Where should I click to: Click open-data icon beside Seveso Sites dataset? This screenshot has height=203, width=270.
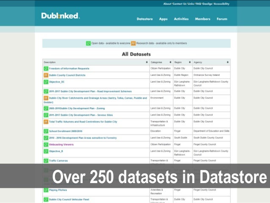coord(46,115)
